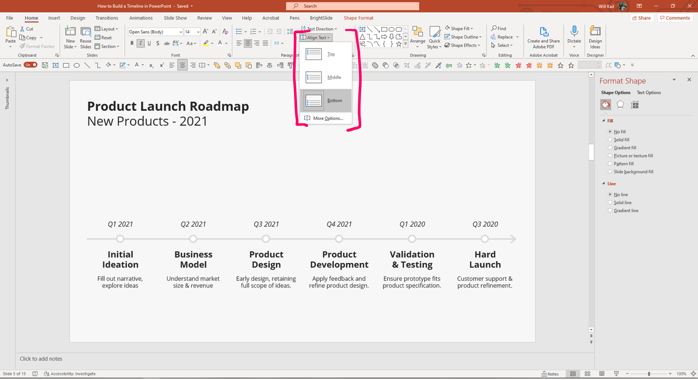This screenshot has height=380, width=698.
Task: Click Reset slide button
Action: pyautogui.click(x=103, y=37)
